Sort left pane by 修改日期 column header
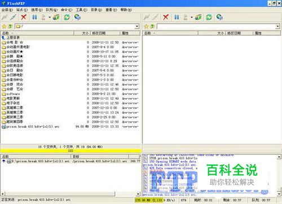The image size is (282, 204). 105,33
